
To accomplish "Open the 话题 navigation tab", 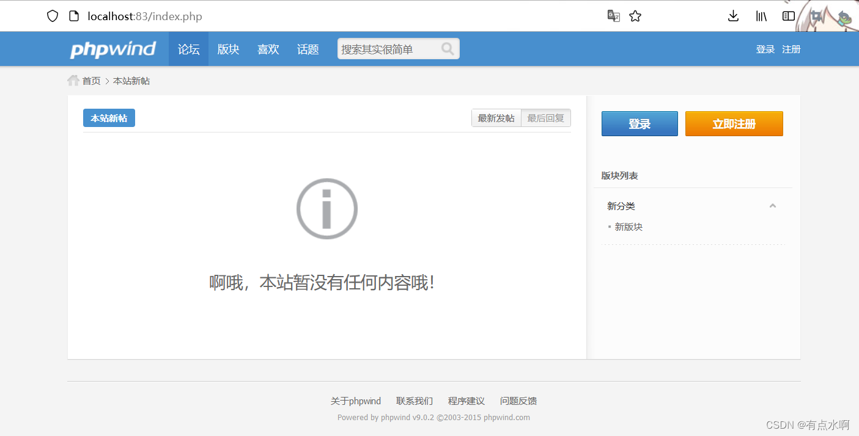I will pyautogui.click(x=308, y=49).
